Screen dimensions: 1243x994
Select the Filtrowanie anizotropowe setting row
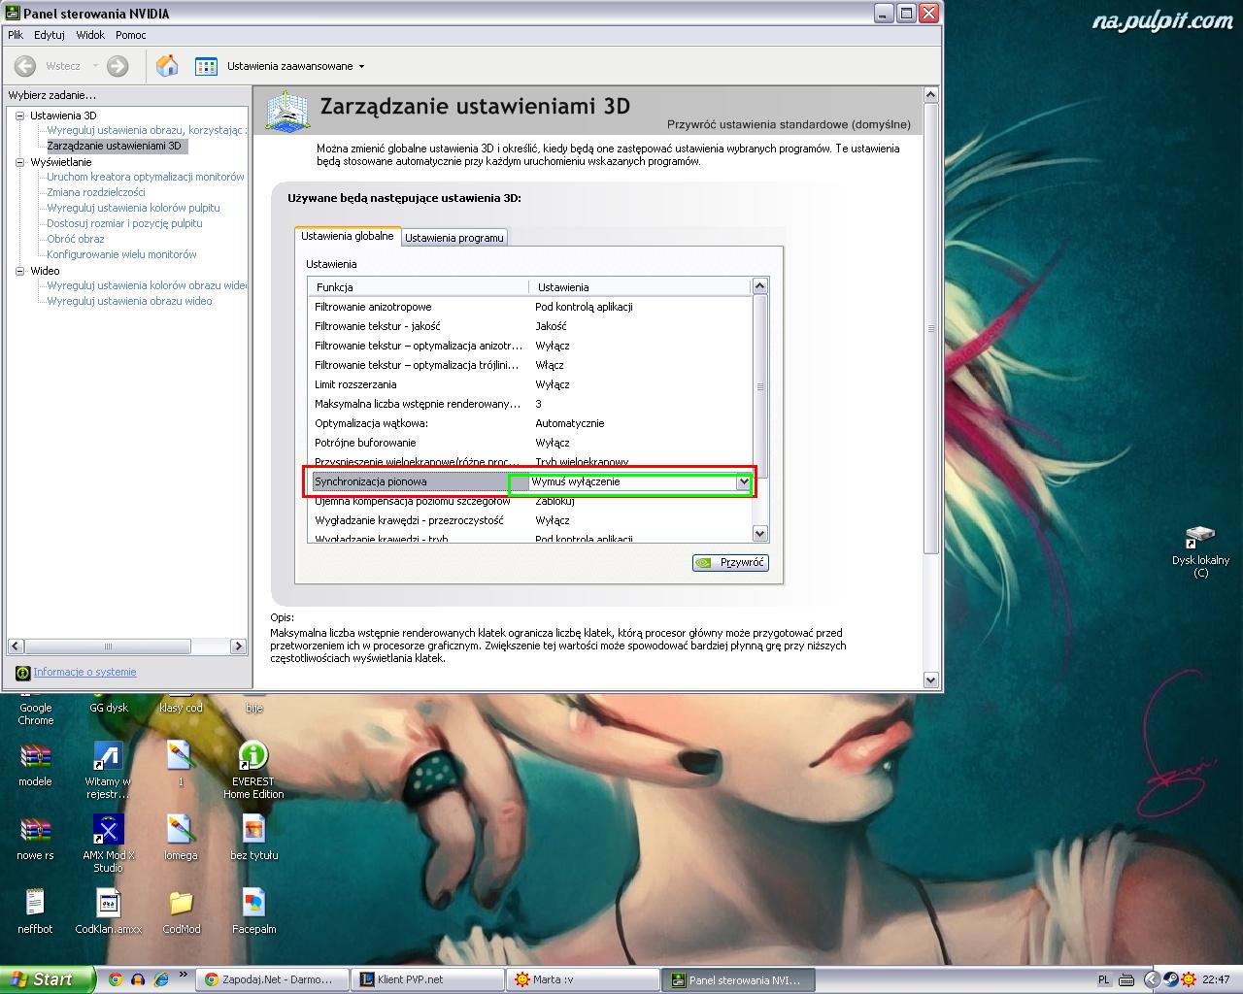click(x=530, y=307)
